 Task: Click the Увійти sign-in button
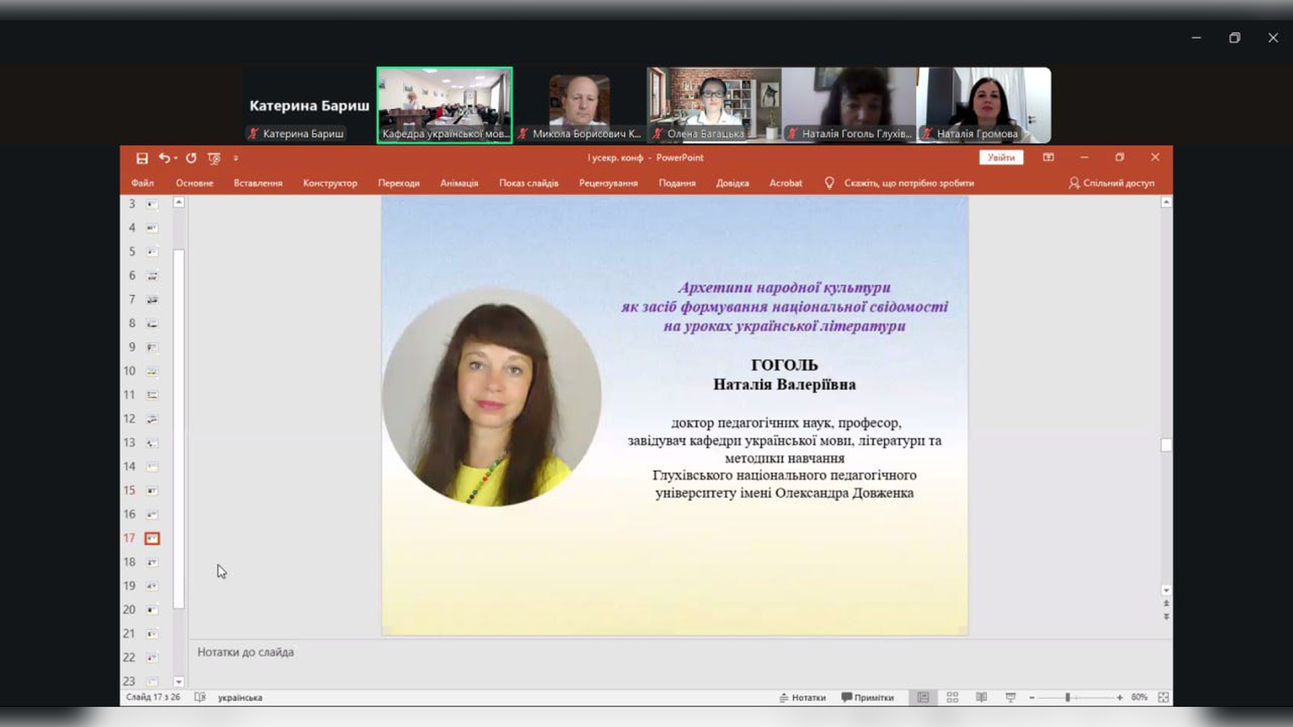tap(1001, 158)
